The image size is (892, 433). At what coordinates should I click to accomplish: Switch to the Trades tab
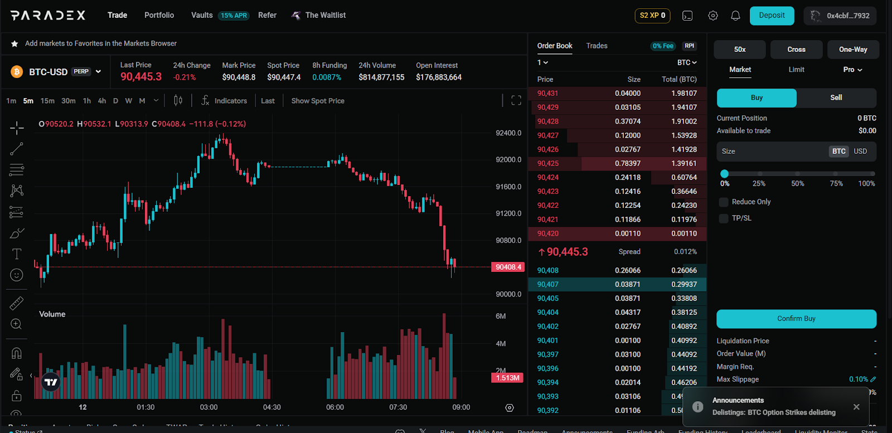(x=597, y=46)
